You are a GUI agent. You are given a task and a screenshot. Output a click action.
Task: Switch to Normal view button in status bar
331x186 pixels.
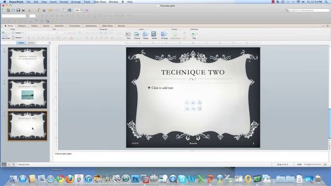(x=4, y=164)
